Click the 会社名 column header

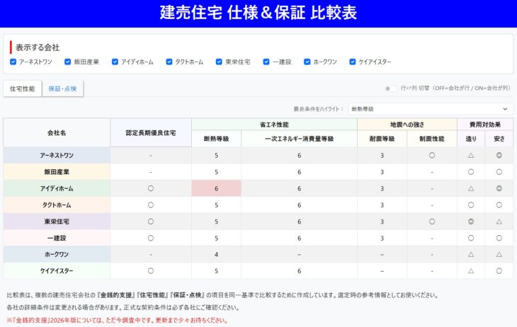pyautogui.click(x=57, y=132)
